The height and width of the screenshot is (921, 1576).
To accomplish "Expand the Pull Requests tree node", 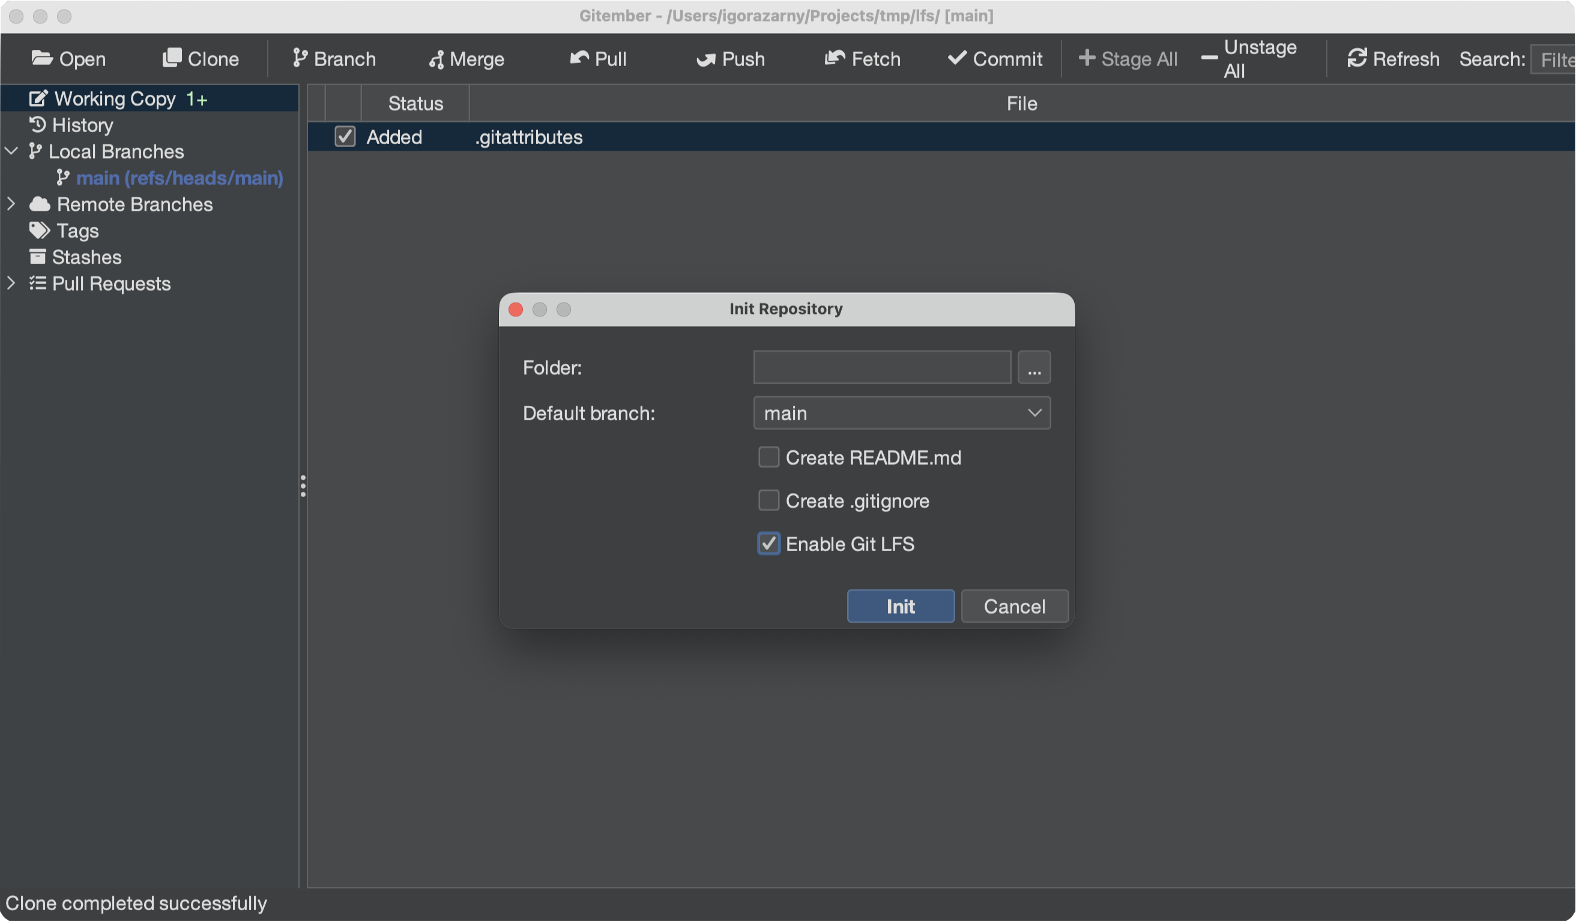I will (11, 283).
